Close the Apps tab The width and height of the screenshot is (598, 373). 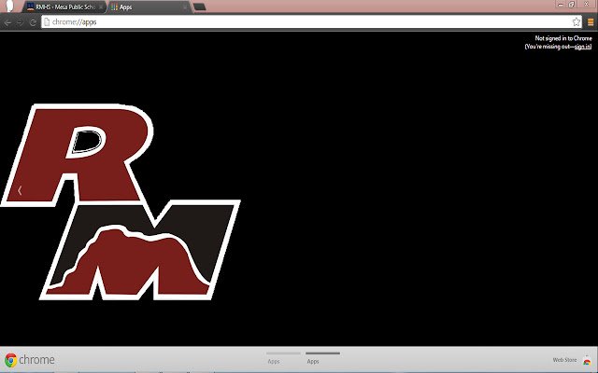185,7
